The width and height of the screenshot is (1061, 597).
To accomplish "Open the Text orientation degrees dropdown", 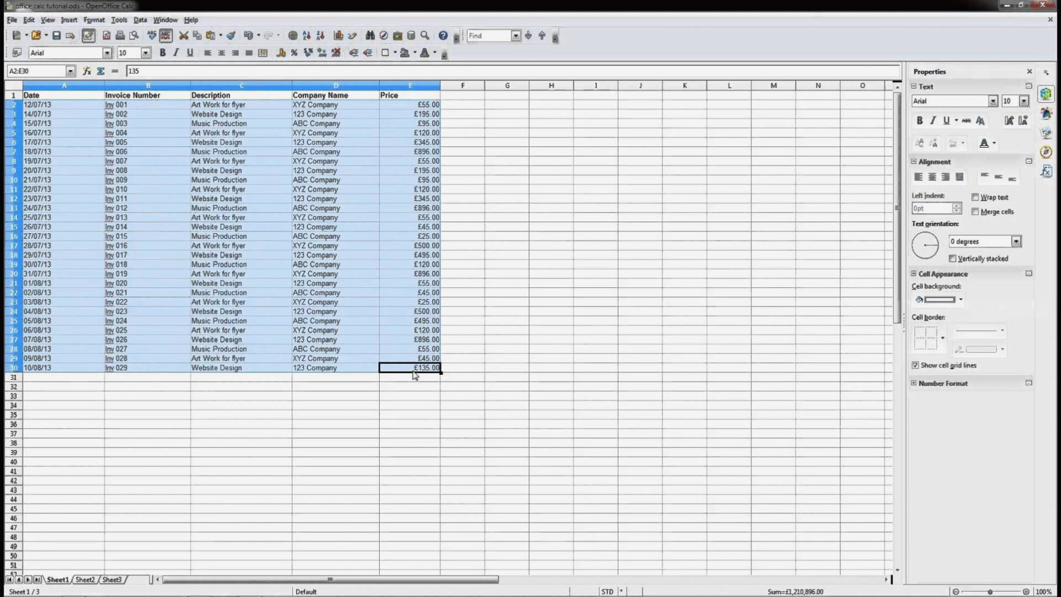I will 1016,241.
